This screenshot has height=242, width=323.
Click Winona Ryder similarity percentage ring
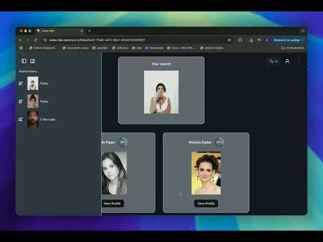[219, 142]
